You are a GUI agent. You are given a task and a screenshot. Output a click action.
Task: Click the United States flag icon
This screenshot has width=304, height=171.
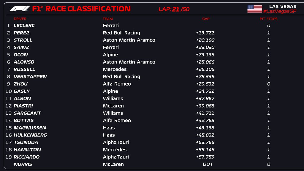(x=254, y=9)
